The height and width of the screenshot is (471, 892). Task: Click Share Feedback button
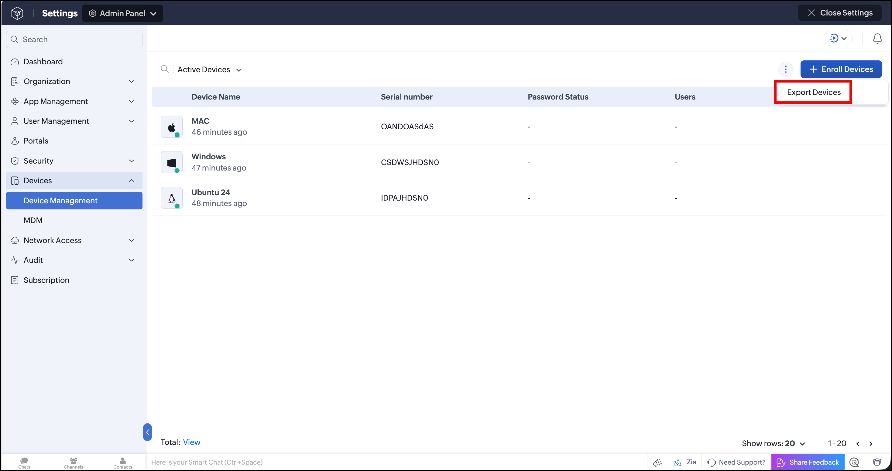click(x=808, y=463)
